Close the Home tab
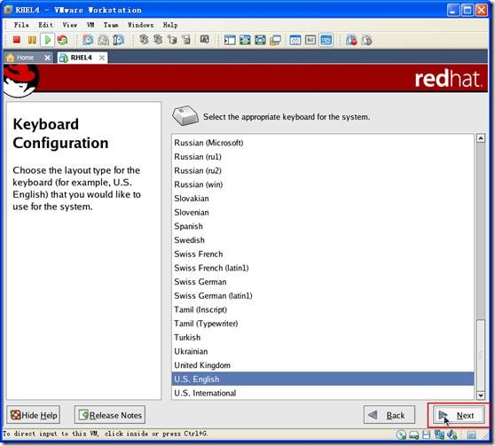Image resolution: width=495 pixels, height=446 pixels. click(47, 58)
